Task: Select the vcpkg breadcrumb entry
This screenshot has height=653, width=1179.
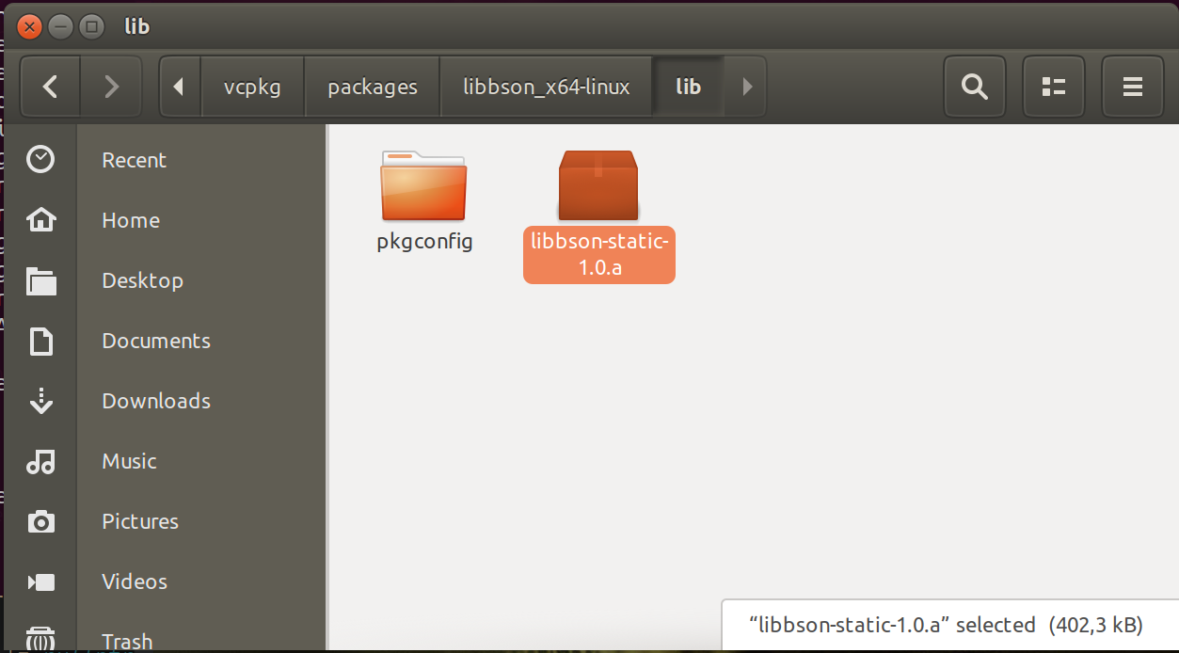Action: coord(253,87)
